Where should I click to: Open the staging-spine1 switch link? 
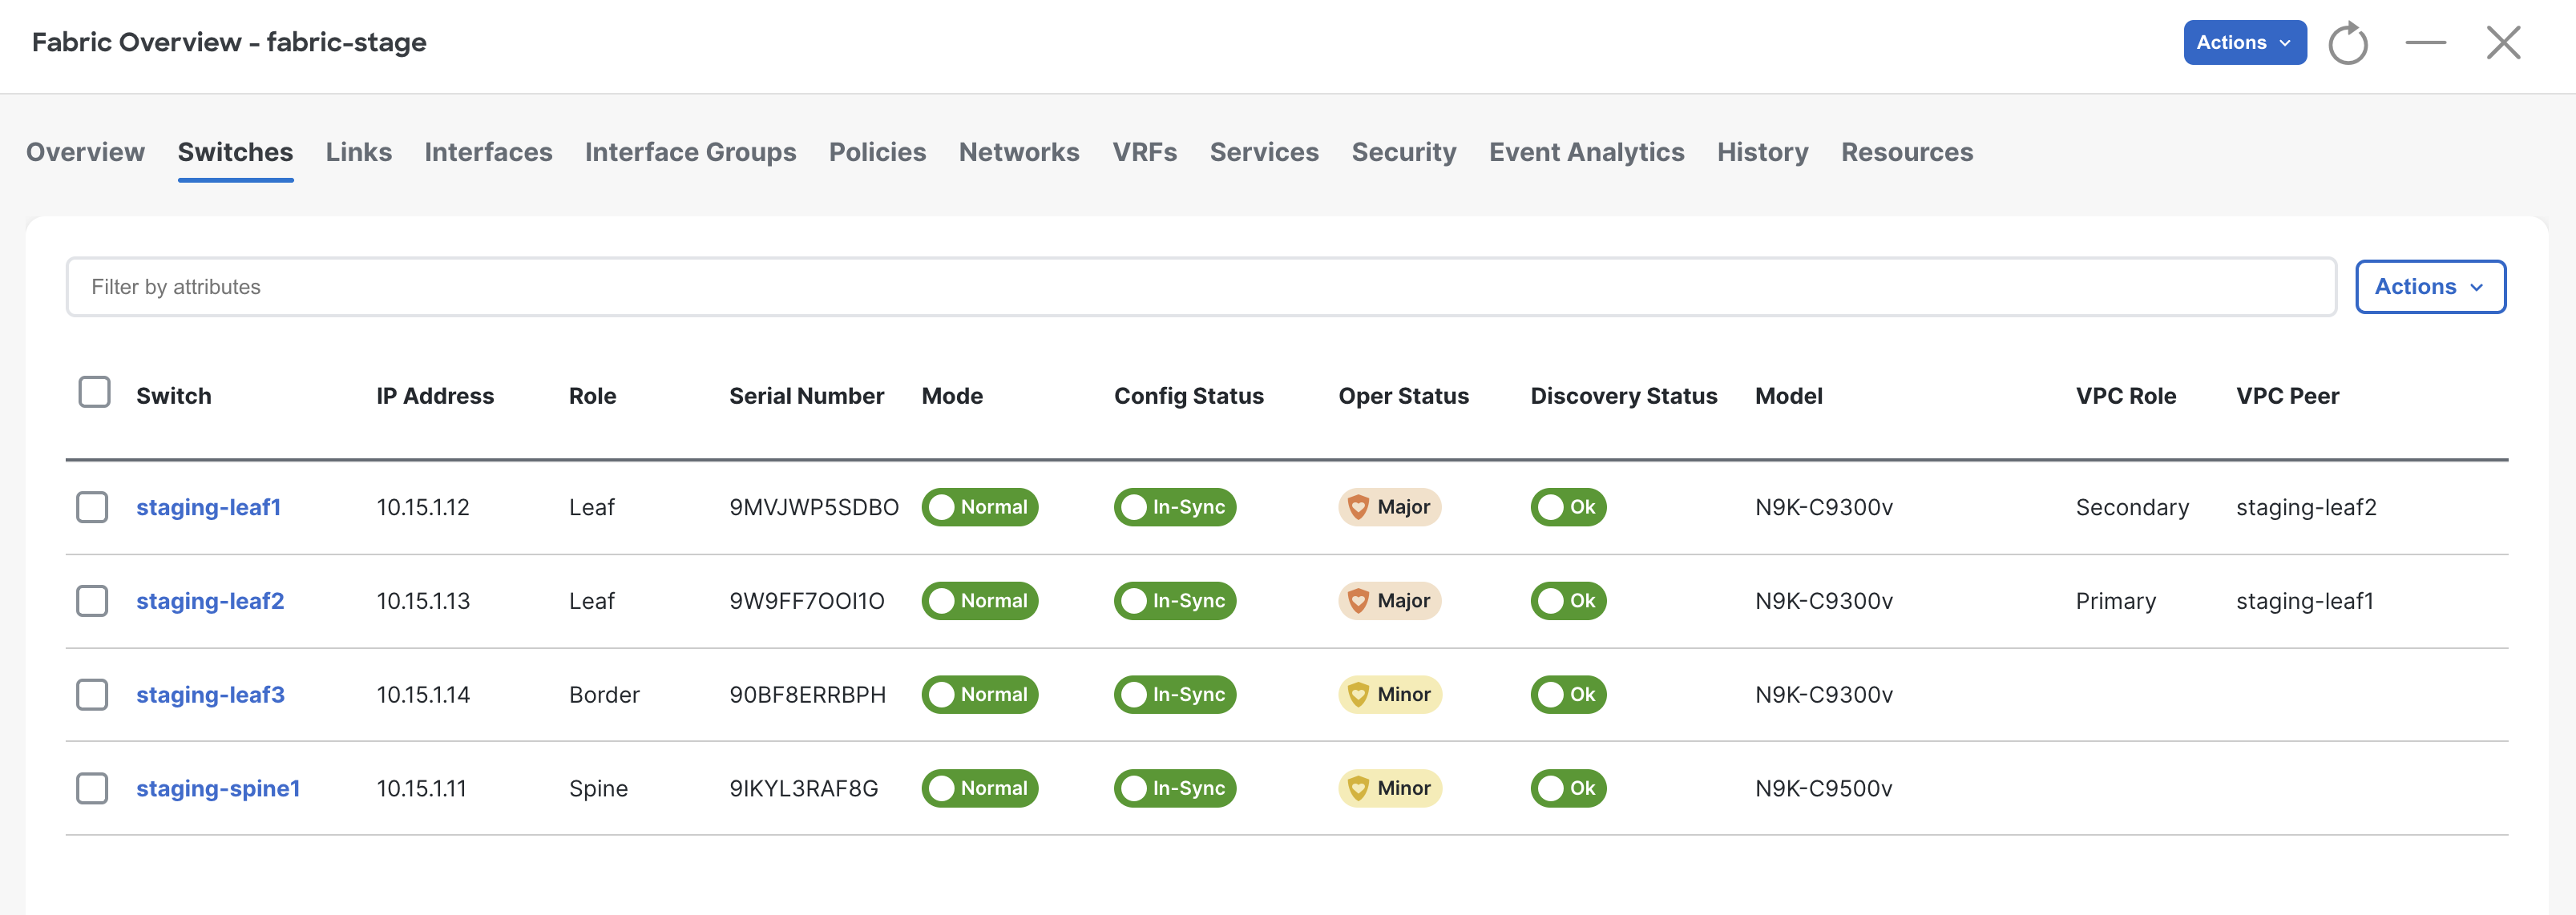[218, 788]
